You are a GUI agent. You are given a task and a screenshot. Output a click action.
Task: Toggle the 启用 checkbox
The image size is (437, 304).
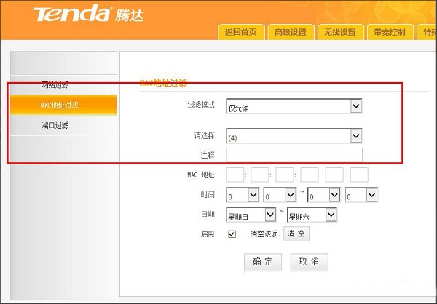point(232,234)
